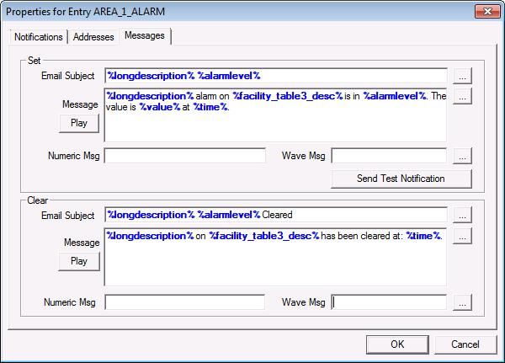Click 'Cleared' text in Clear Email Subject
Screen dimensions: 505x363
(x=277, y=215)
